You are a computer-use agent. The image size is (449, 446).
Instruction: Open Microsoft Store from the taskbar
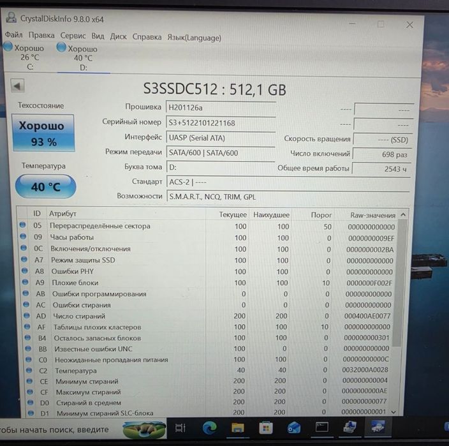[x=266, y=428]
